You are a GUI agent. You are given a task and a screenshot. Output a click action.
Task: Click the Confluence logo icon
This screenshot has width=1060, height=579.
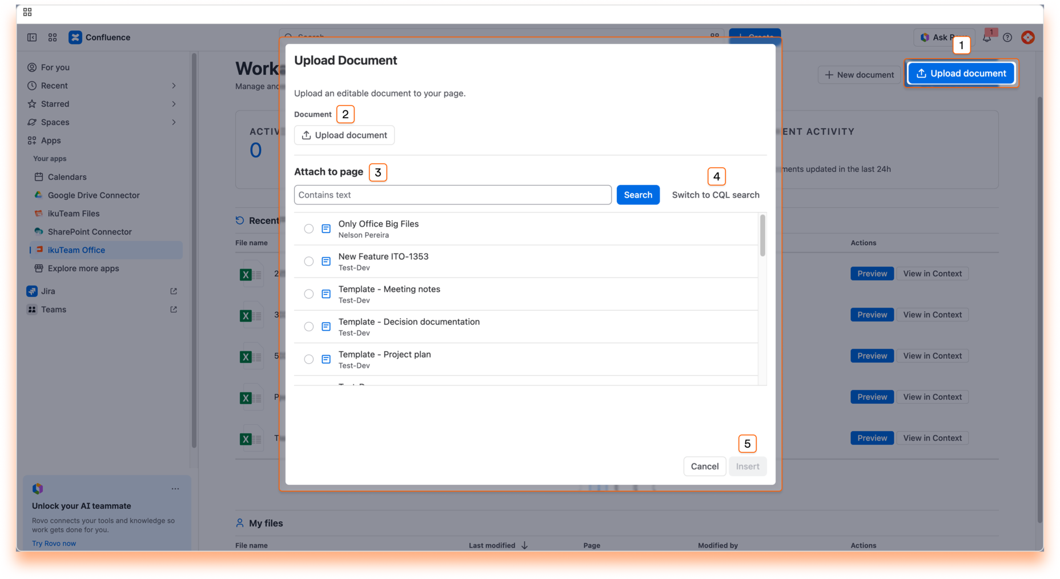tap(75, 37)
